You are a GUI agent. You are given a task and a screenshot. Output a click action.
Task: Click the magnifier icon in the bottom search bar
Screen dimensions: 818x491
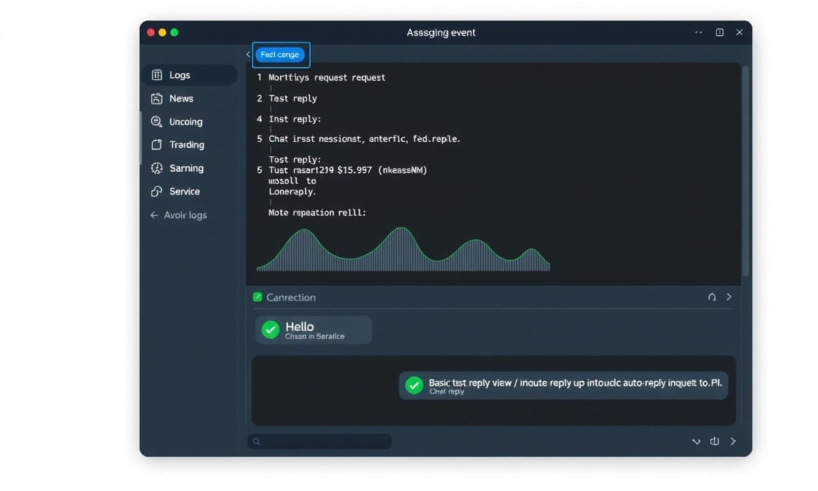(257, 442)
